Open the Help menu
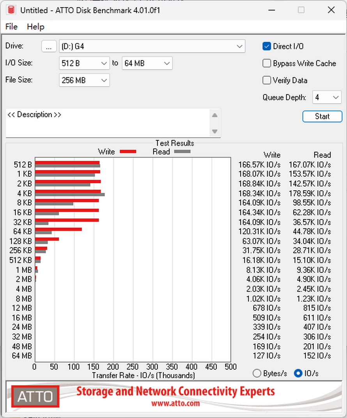 tap(35, 26)
